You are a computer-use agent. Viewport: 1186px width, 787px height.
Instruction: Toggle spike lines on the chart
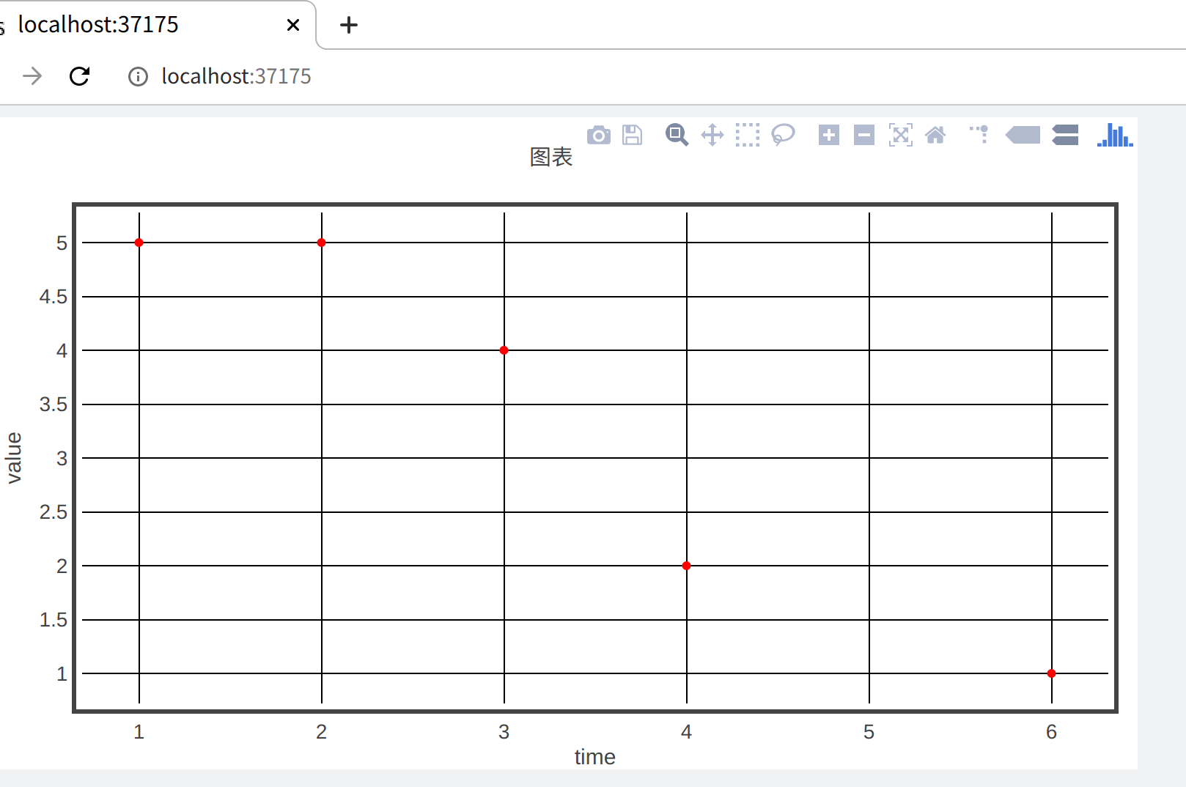(x=979, y=136)
